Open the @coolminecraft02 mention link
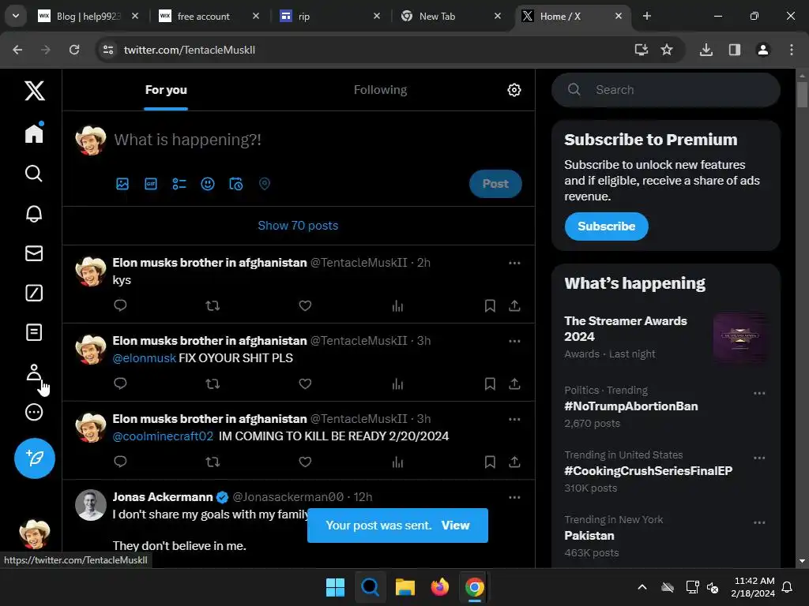The width and height of the screenshot is (809, 606). [x=163, y=436]
